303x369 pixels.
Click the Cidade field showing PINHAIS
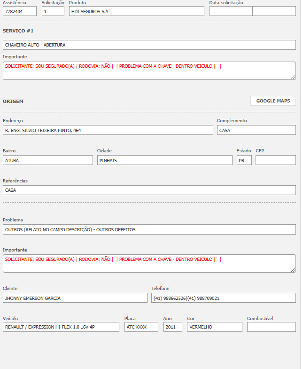pos(164,160)
